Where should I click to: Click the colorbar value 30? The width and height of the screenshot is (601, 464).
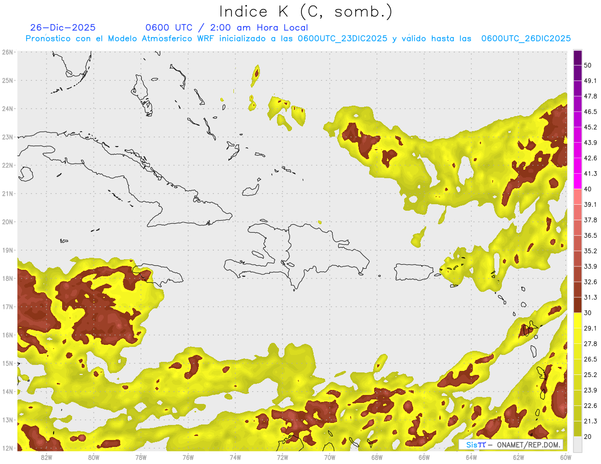pos(588,313)
